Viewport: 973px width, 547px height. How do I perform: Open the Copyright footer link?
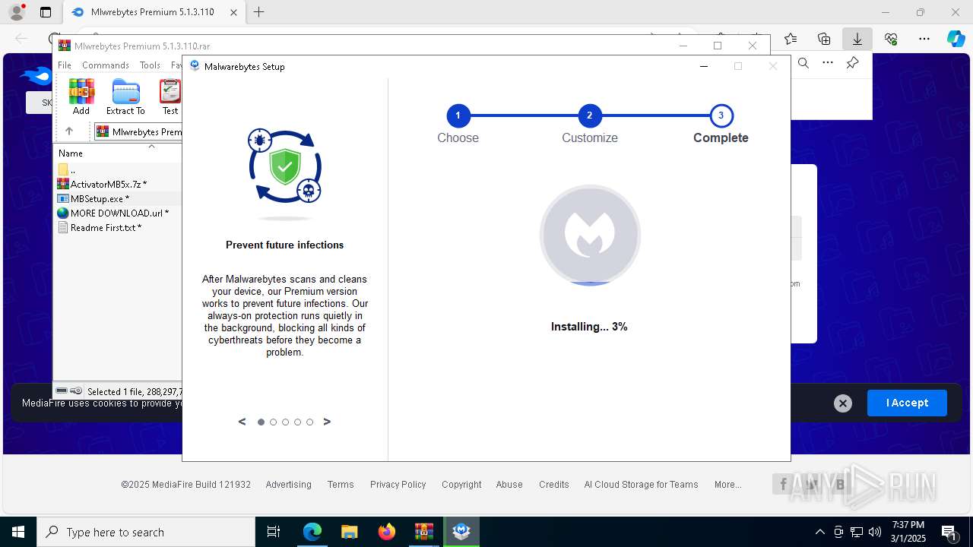[x=461, y=485]
